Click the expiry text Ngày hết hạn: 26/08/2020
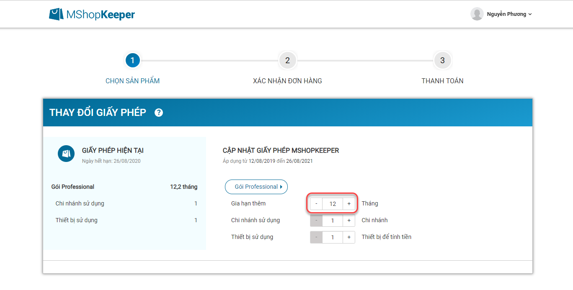The image size is (573, 290). pos(111,161)
